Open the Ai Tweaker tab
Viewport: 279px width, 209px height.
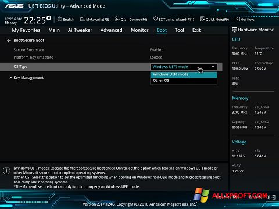(80, 30)
